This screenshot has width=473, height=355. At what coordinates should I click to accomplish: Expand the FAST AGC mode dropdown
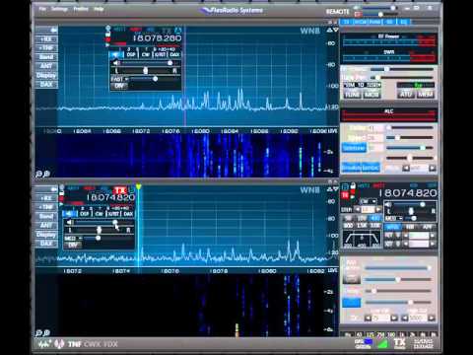point(119,79)
